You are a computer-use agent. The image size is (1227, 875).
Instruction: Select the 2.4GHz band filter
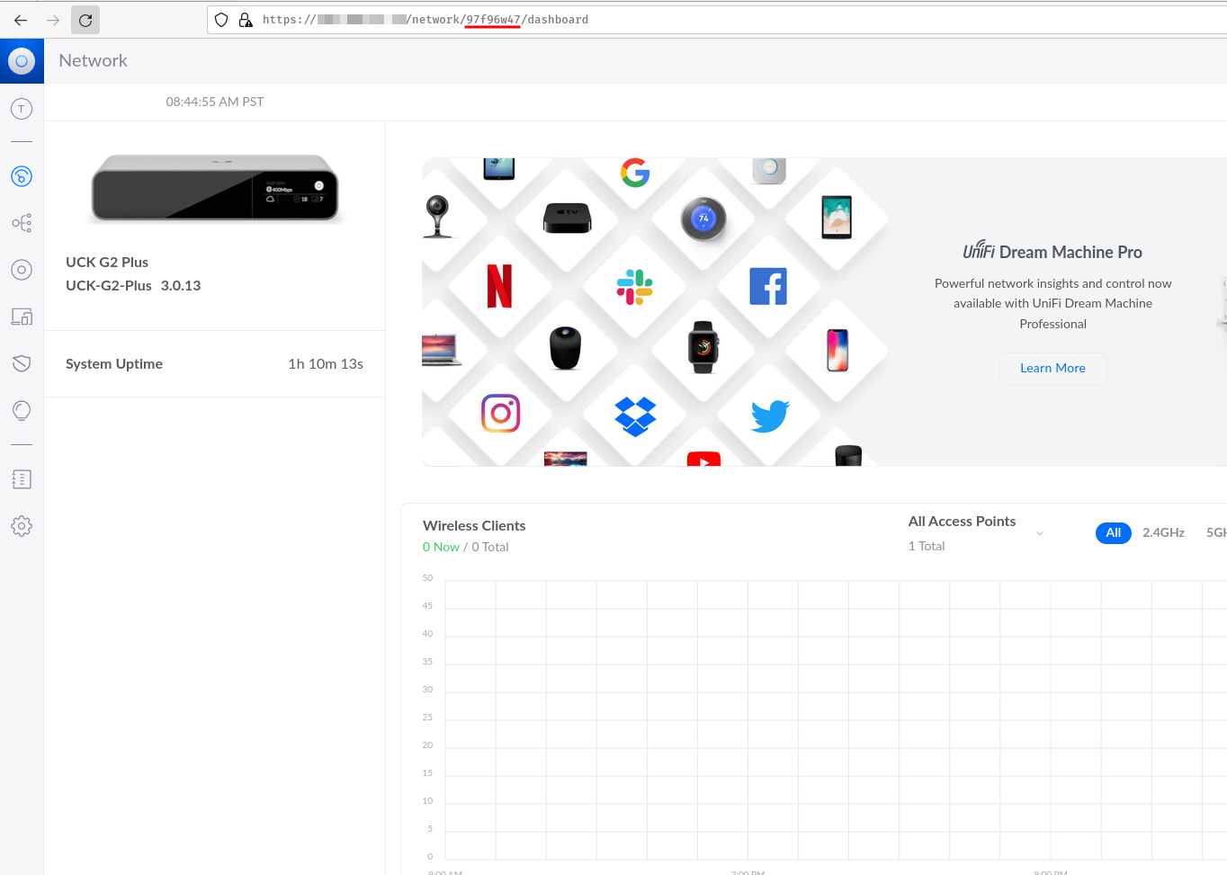pos(1163,532)
